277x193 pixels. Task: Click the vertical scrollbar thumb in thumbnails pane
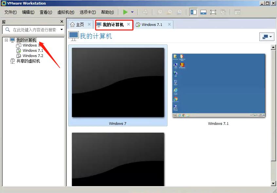[x=273, y=106]
